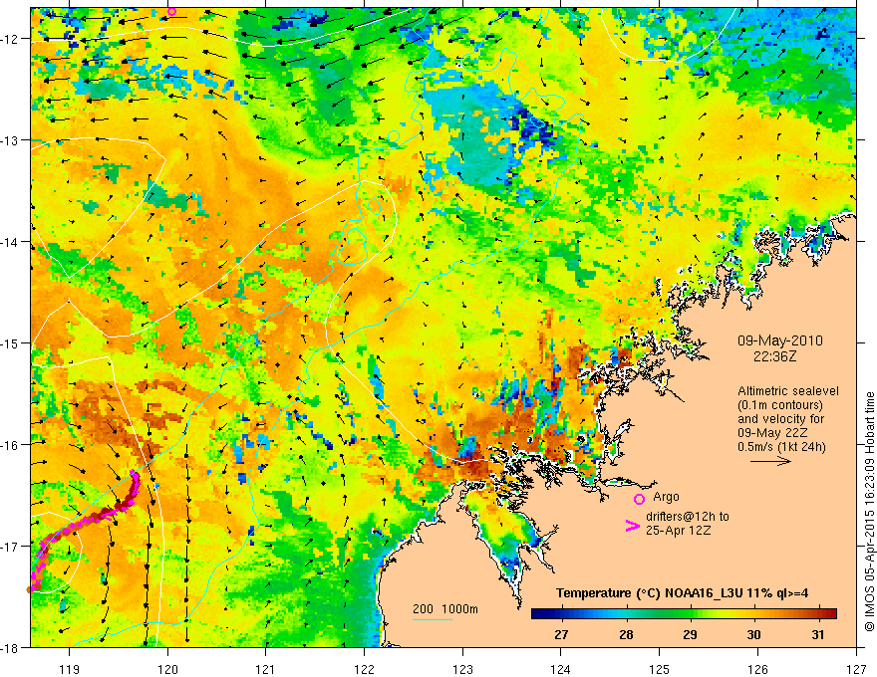Screen dimensions: 877x677
Task: Click the orange drifter start marker at left edge
Action: point(29,589)
